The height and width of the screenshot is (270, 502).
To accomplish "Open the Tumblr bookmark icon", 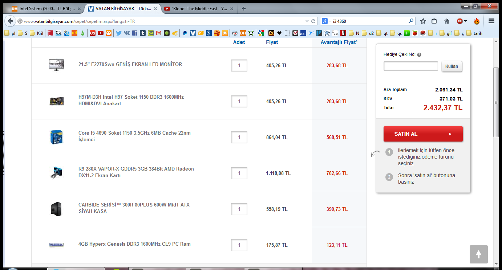I will (x=143, y=33).
